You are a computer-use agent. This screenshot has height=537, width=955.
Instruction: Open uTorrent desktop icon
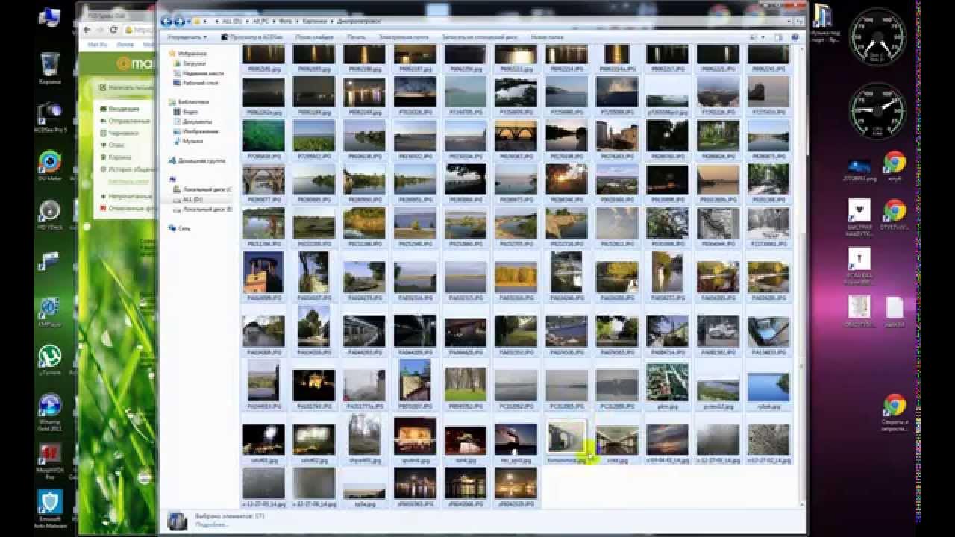(x=50, y=361)
